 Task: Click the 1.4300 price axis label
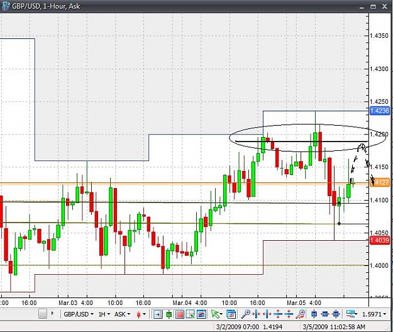pyautogui.click(x=379, y=69)
